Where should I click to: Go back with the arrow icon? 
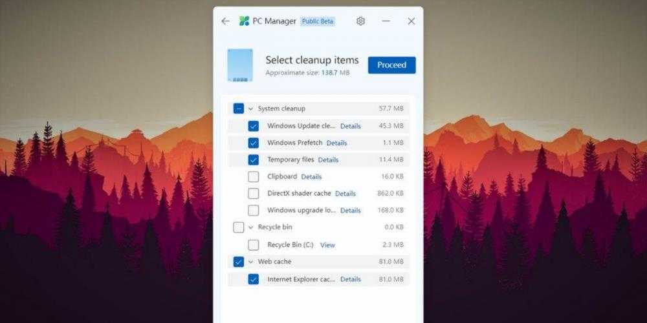click(225, 21)
